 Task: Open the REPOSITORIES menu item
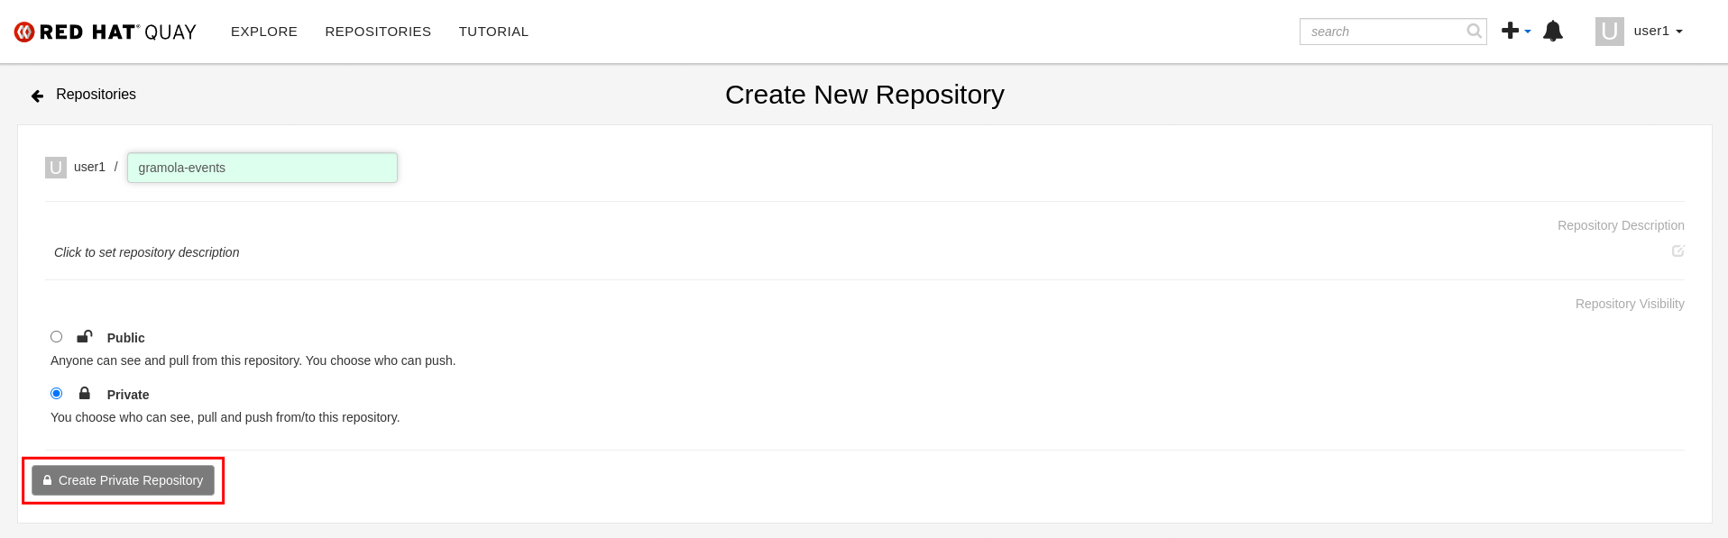pyautogui.click(x=377, y=31)
